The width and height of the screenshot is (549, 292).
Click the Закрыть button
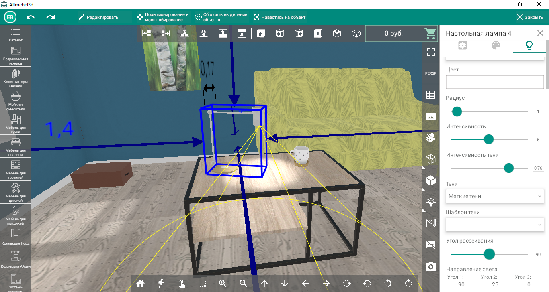pos(530,17)
